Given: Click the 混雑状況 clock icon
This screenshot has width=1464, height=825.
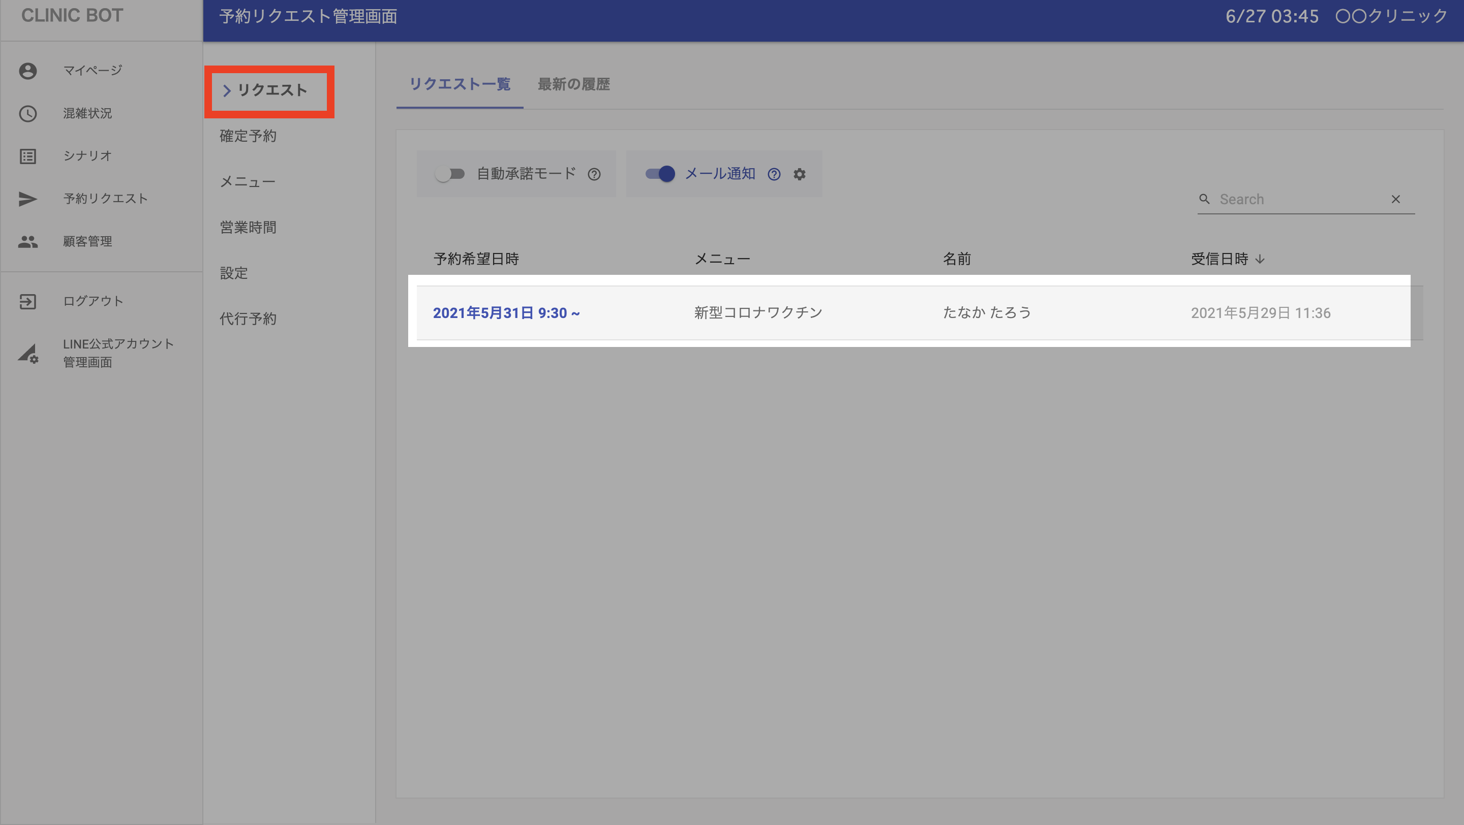Looking at the screenshot, I should point(28,114).
